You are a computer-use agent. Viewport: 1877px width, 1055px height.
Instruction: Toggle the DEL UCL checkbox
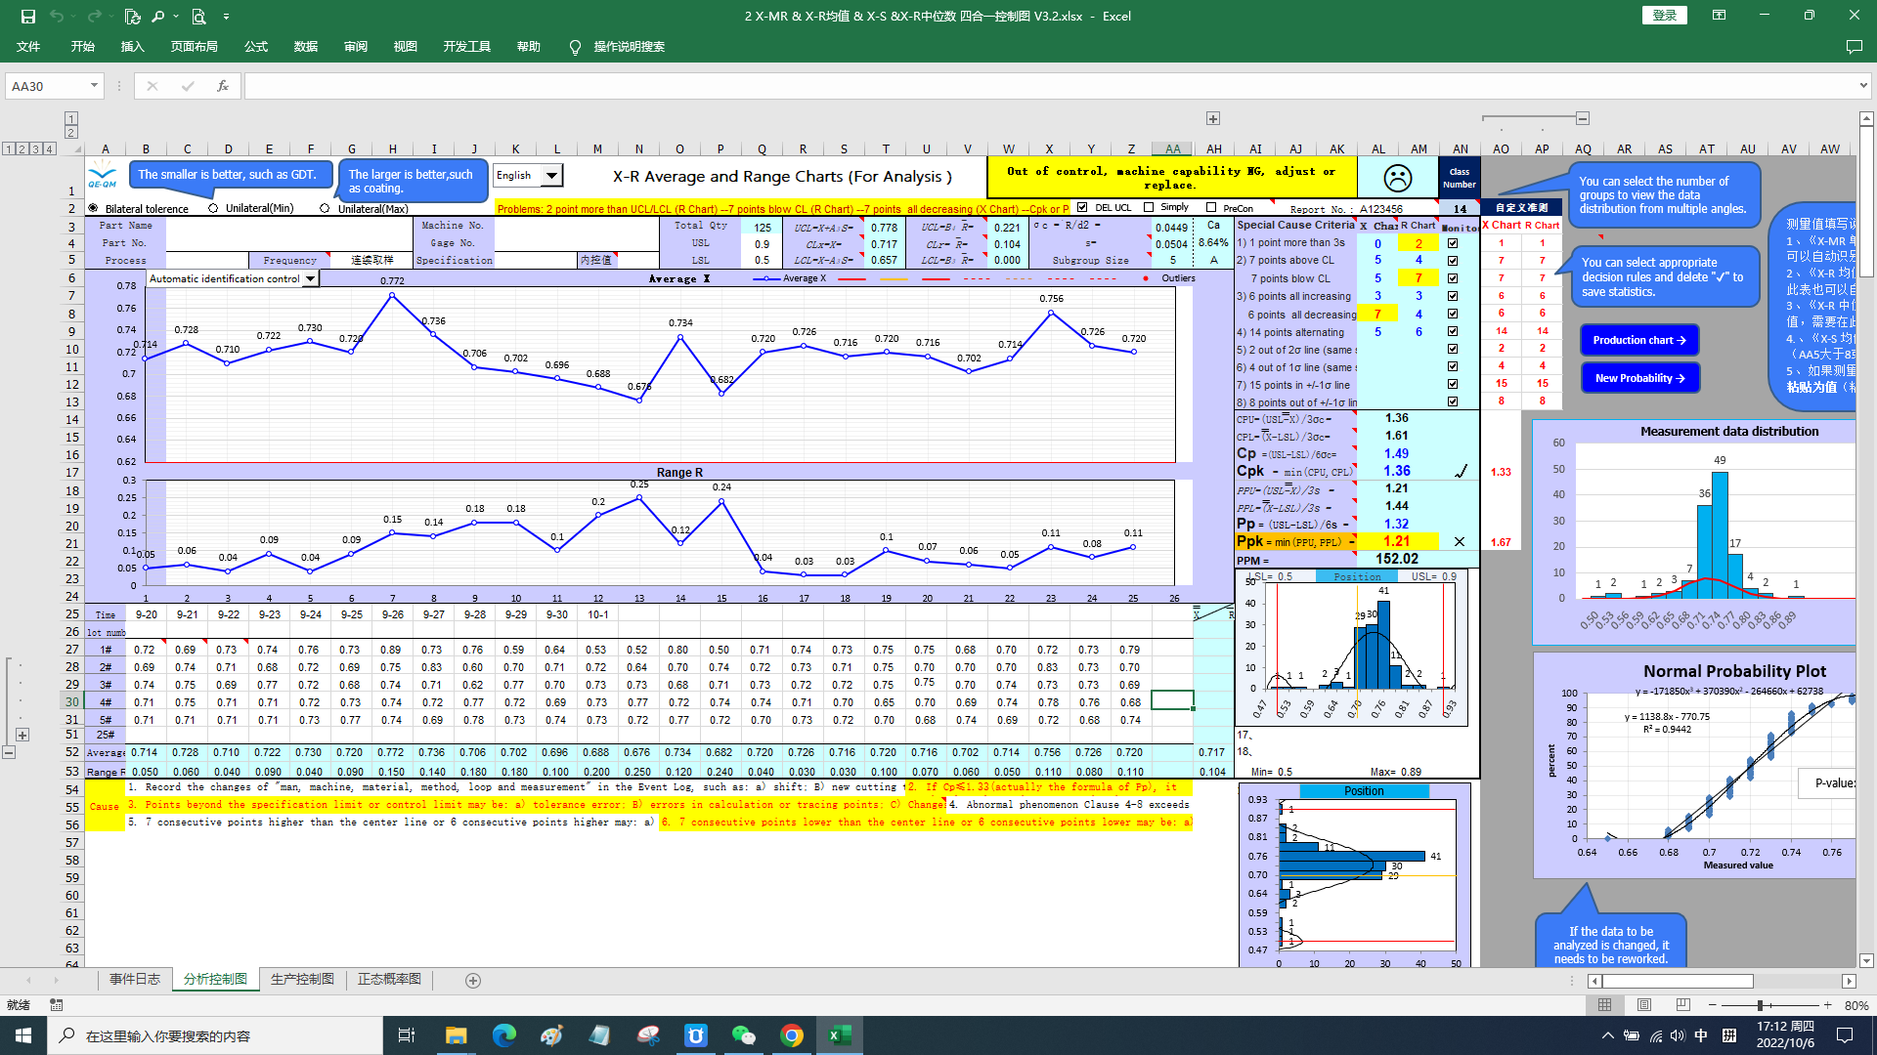(1082, 207)
